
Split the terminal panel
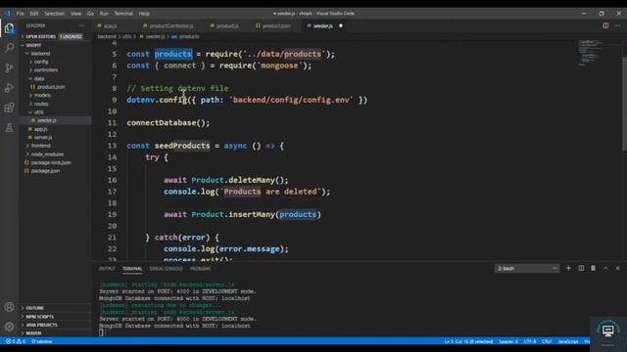(581, 268)
